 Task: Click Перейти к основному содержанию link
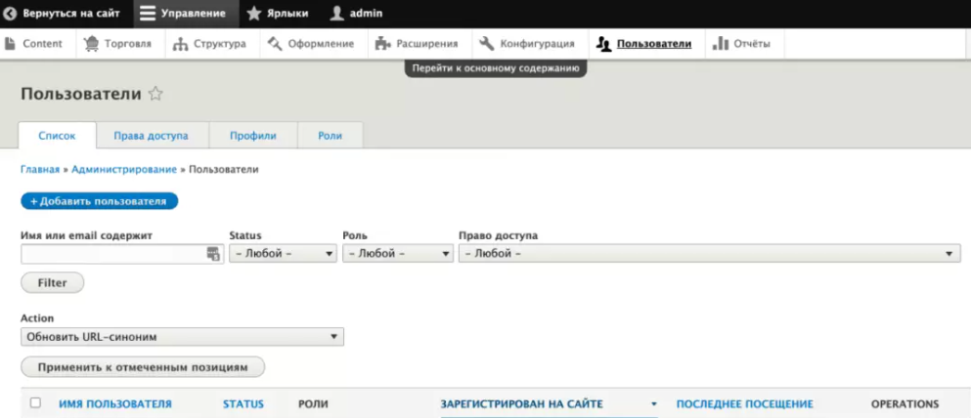pos(496,68)
